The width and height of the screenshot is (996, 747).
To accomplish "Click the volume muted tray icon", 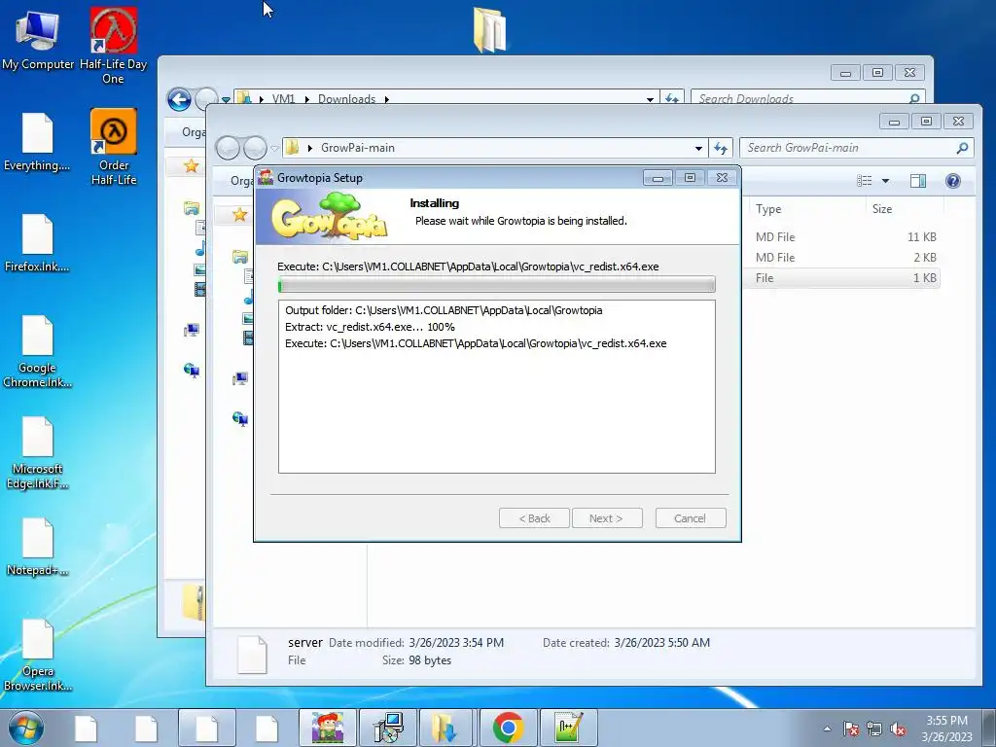I will pyautogui.click(x=898, y=729).
